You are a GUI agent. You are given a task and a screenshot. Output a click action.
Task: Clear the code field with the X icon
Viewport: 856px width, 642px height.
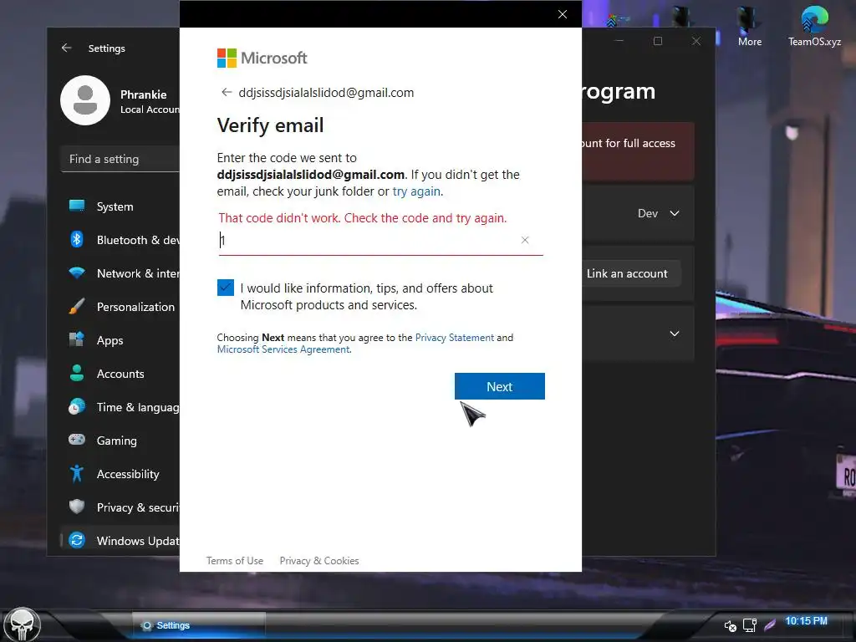(525, 240)
